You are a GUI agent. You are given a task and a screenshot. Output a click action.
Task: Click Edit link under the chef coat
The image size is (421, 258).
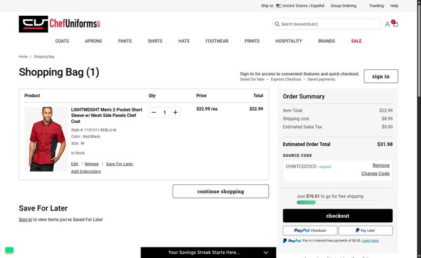click(74, 164)
